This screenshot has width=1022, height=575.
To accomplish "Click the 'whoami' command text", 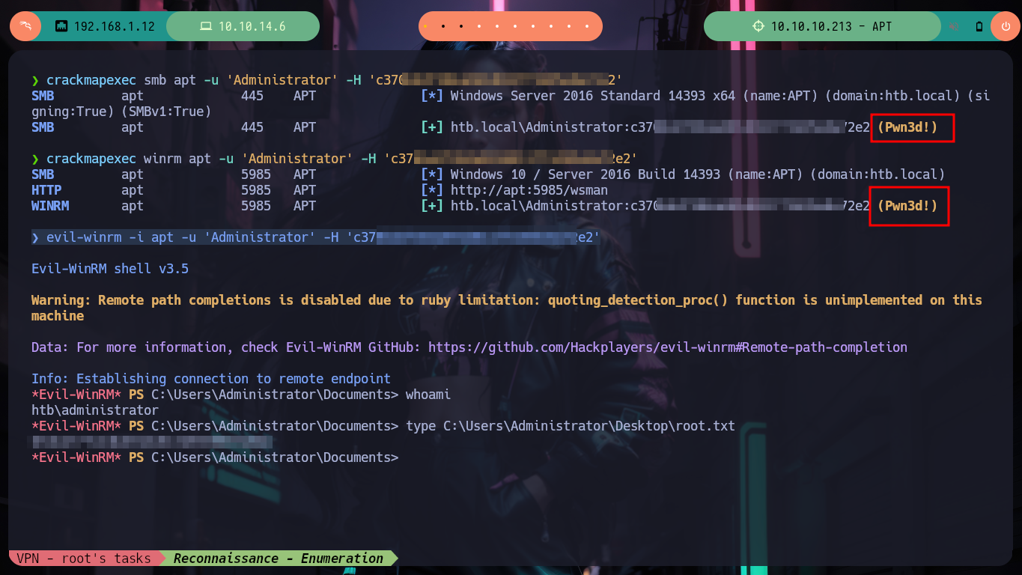I will coord(428,395).
